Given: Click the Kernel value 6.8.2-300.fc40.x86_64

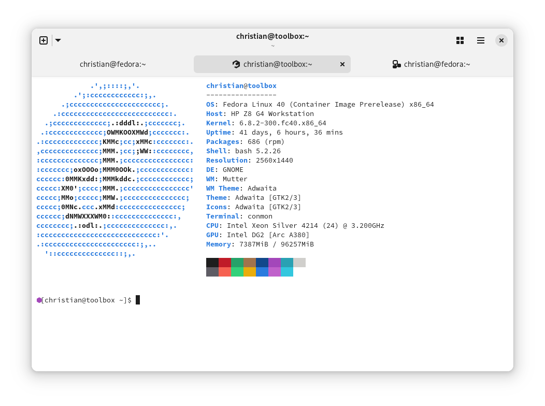Looking at the screenshot, I should click(x=282, y=123).
